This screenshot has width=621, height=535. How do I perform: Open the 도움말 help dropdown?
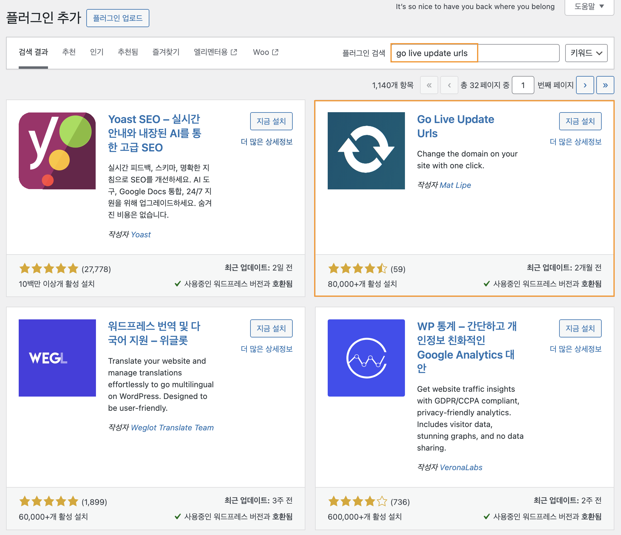pos(589,7)
